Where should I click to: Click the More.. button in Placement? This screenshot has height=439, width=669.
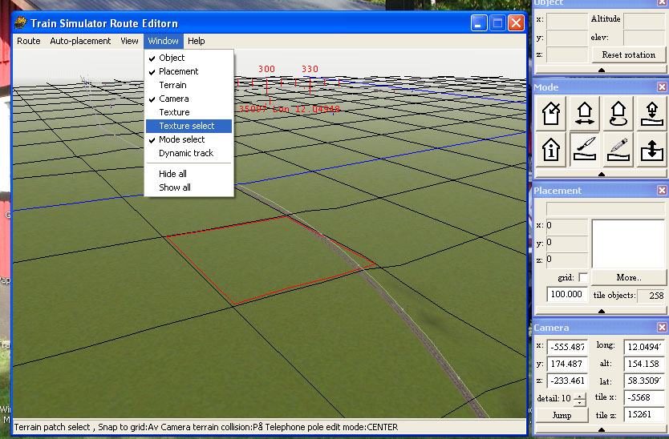(x=628, y=277)
